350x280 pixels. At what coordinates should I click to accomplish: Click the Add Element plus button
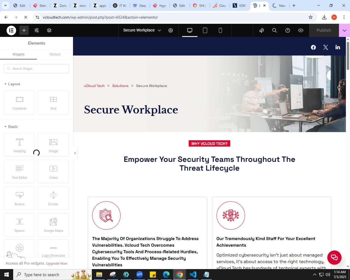(x=24, y=30)
